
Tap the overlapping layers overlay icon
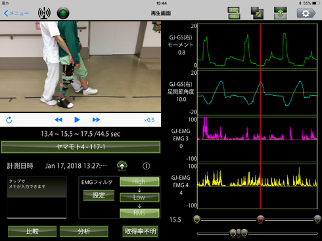(x=257, y=13)
